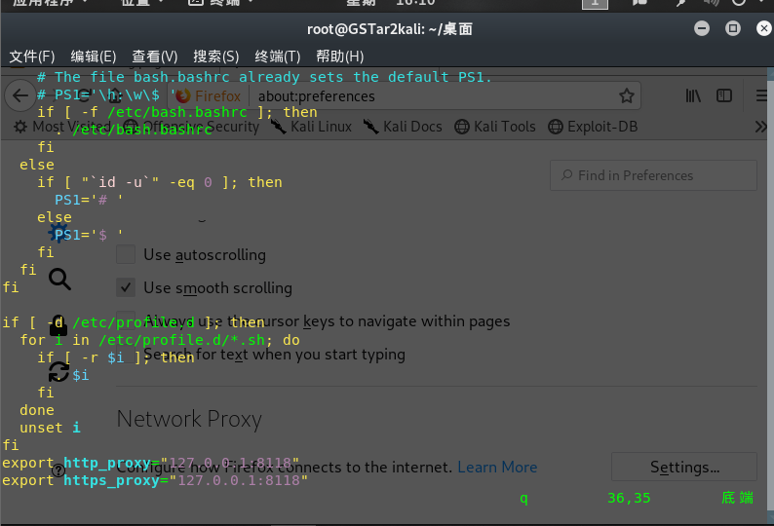Open Privacy & Security lock icon
Image resolution: width=774 pixels, height=526 pixels.
click(58, 325)
